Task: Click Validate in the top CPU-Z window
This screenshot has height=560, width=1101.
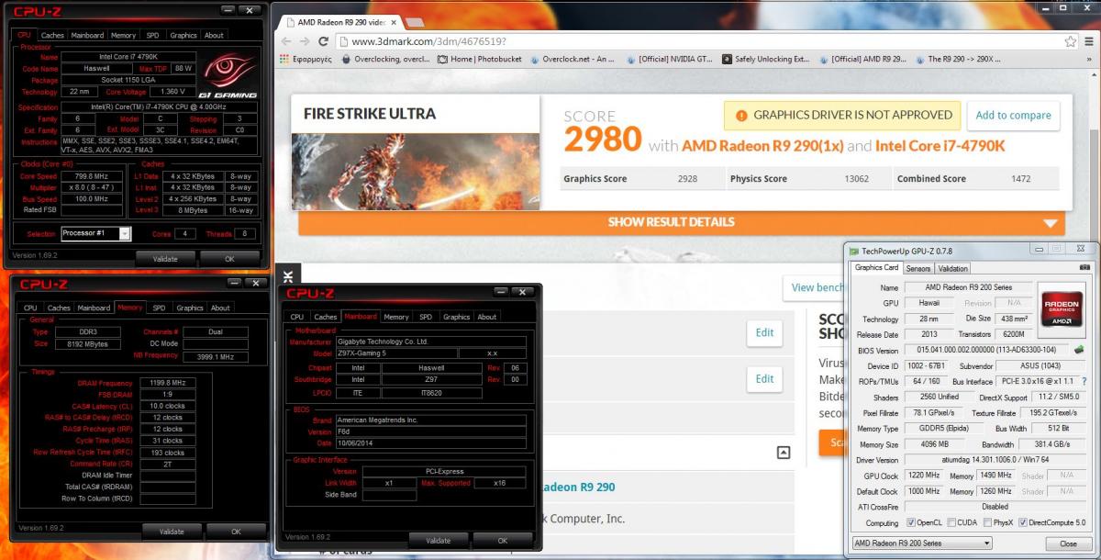Action: pos(165,259)
